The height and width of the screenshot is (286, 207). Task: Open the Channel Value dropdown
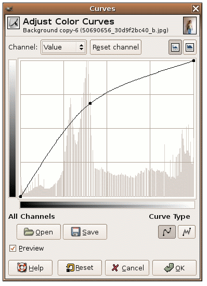pyautogui.click(x=63, y=47)
